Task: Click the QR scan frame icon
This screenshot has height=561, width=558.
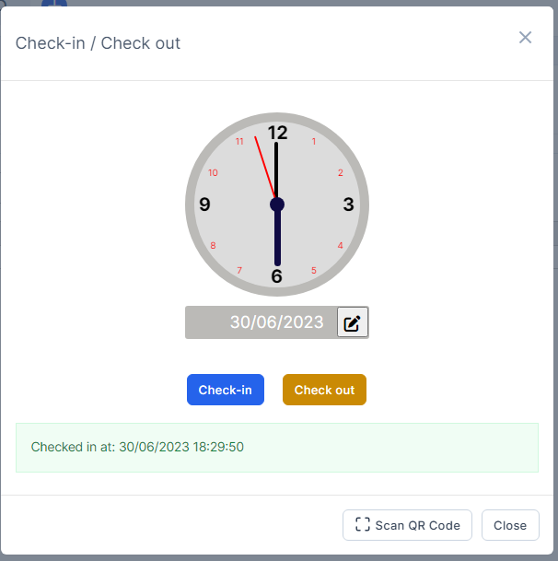Action: pyautogui.click(x=363, y=525)
